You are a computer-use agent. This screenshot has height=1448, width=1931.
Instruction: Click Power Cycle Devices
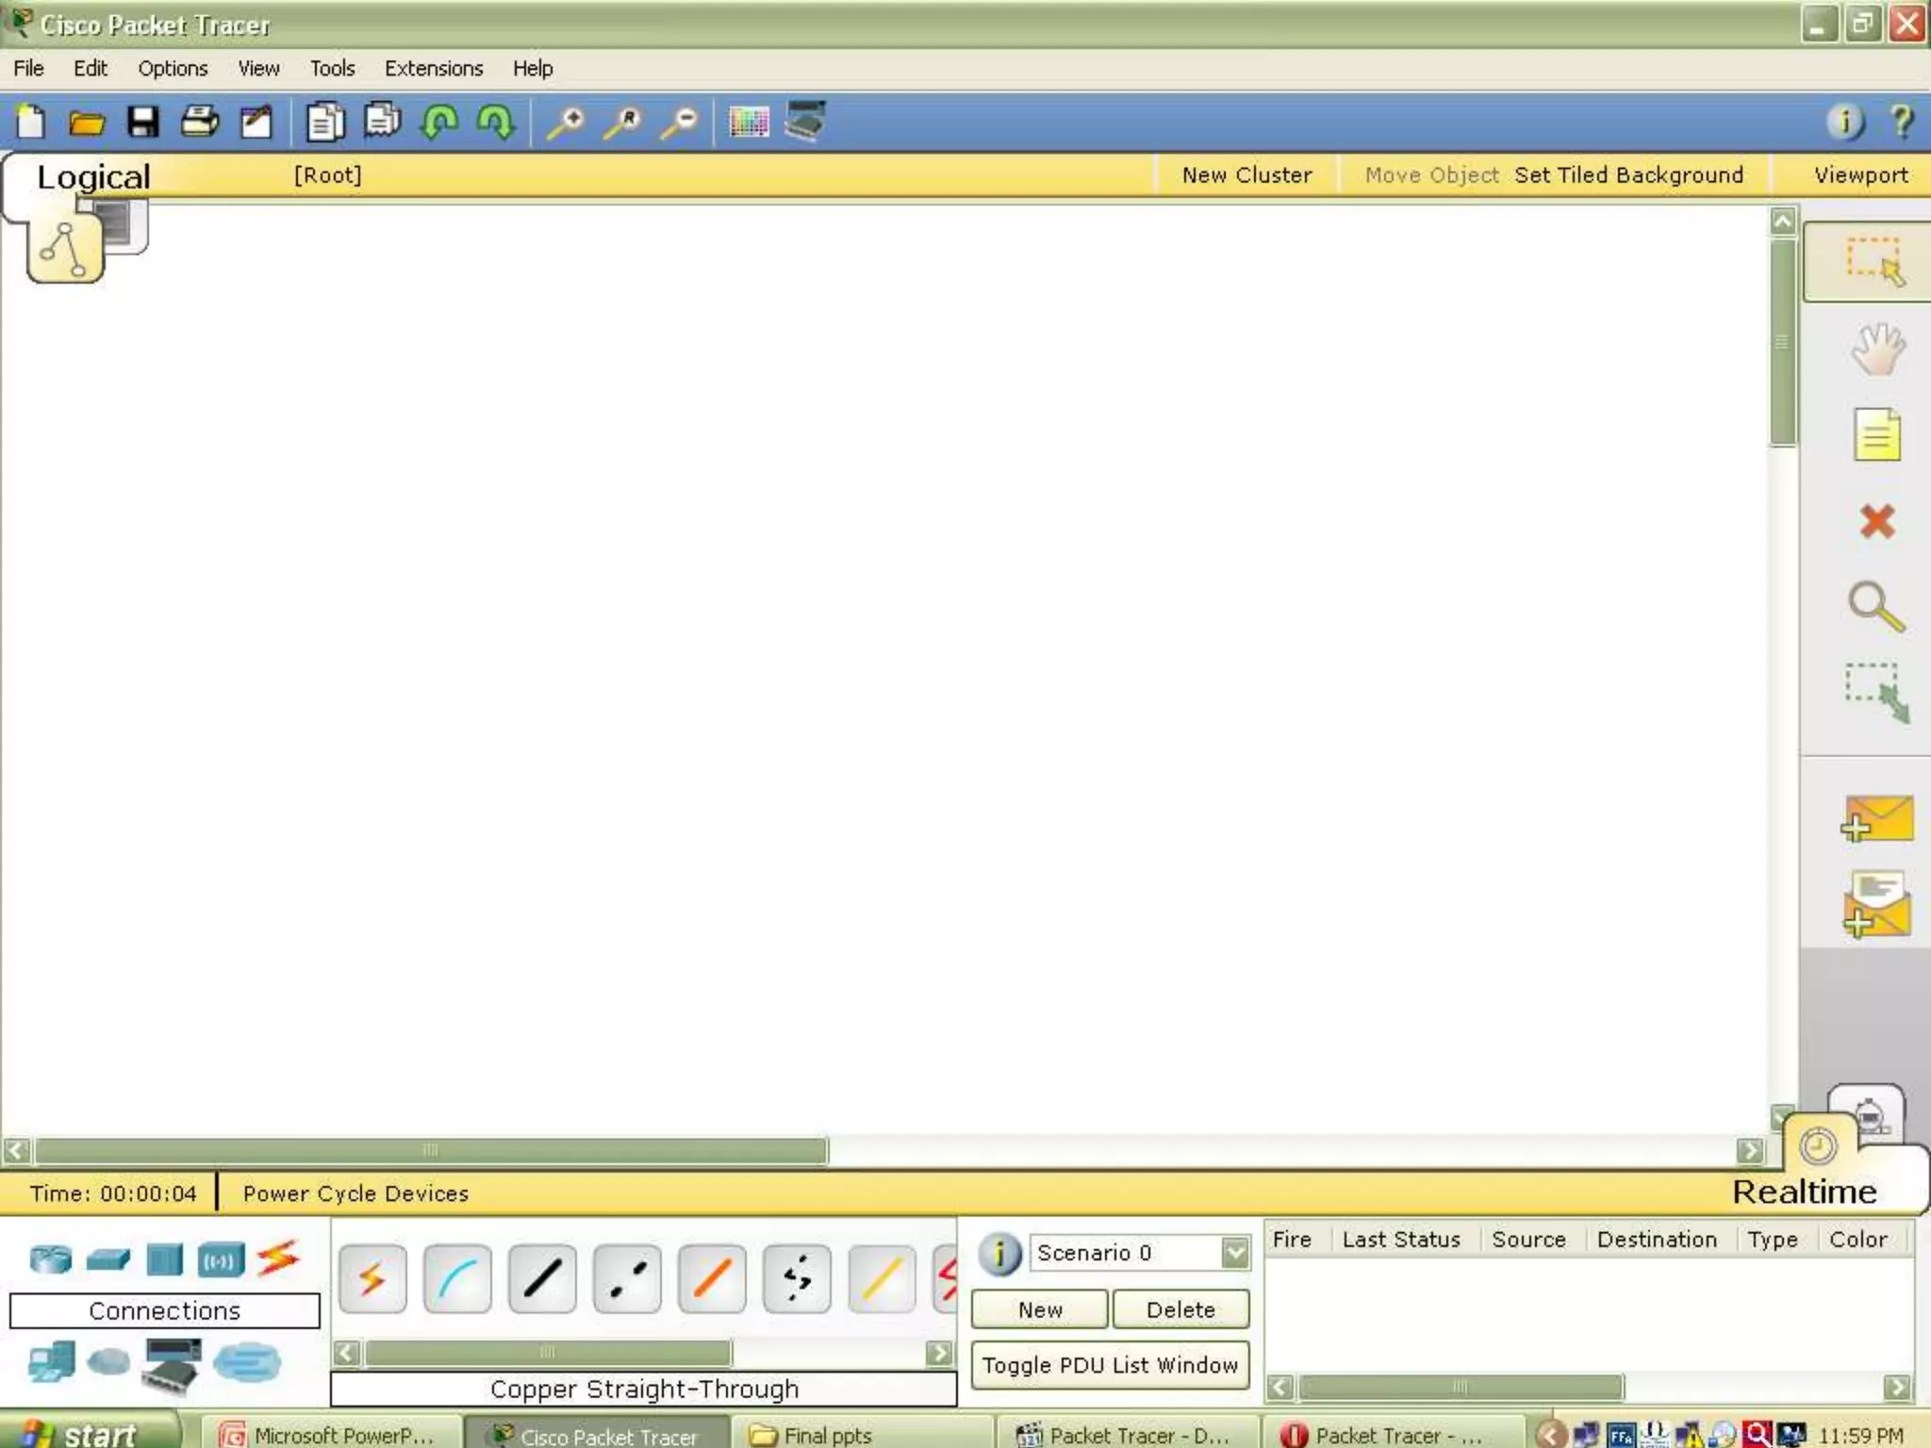coord(355,1193)
